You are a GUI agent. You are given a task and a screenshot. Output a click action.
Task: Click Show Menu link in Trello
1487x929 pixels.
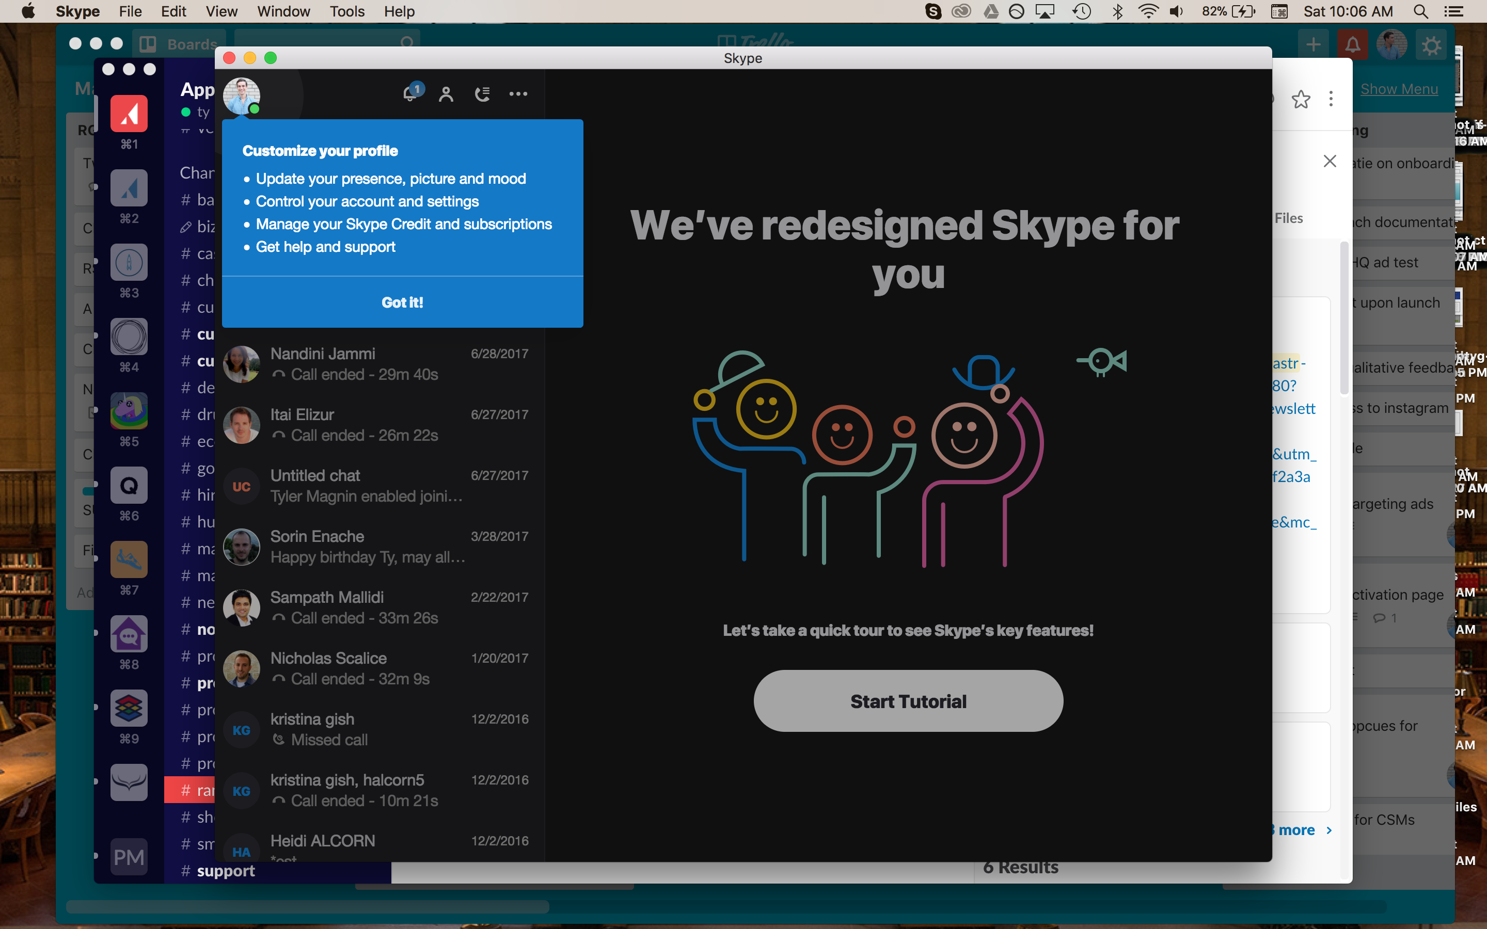(x=1399, y=89)
